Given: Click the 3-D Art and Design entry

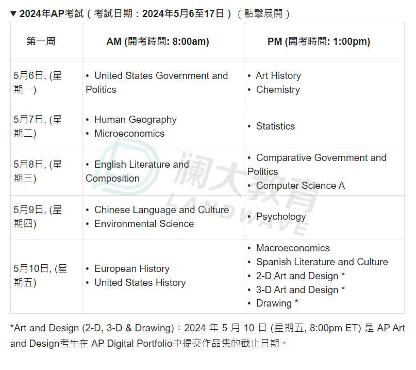Looking at the screenshot, I should click(300, 289).
